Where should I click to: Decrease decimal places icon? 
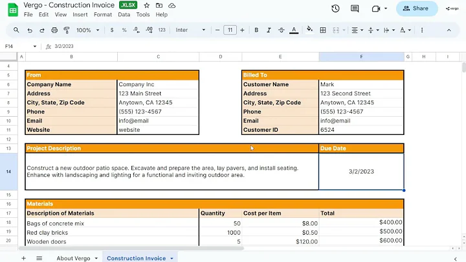point(137,30)
